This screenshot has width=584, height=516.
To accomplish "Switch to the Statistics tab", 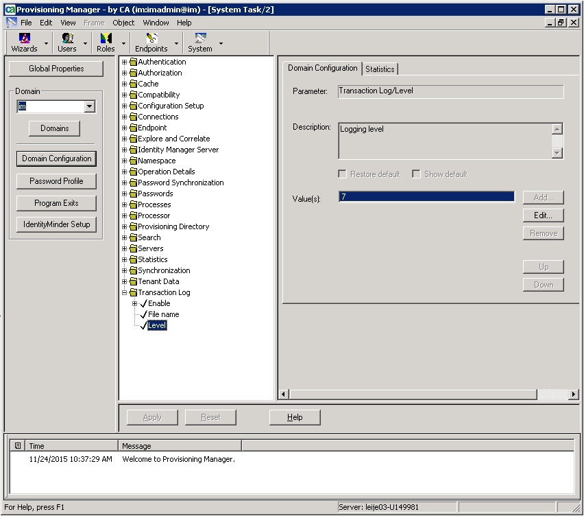I will pyautogui.click(x=380, y=69).
